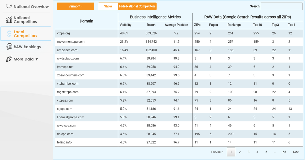This screenshot has width=305, height=160.
Task: Click domain myvermontcpa.com
Action: click(x=71, y=42)
